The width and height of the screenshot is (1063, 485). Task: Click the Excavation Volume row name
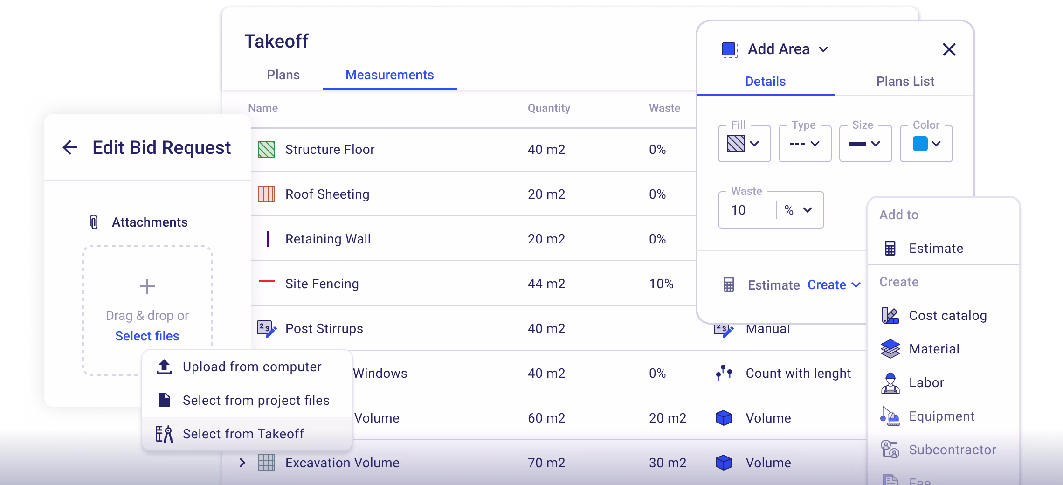(x=342, y=463)
